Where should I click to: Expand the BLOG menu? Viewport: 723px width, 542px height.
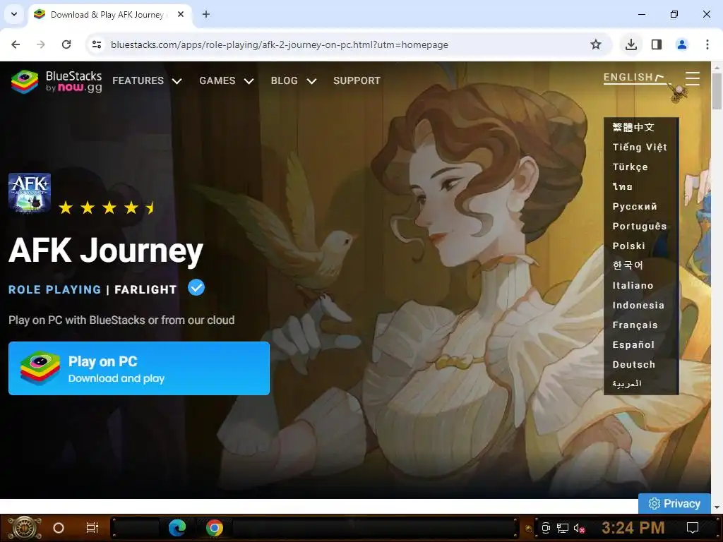294,80
